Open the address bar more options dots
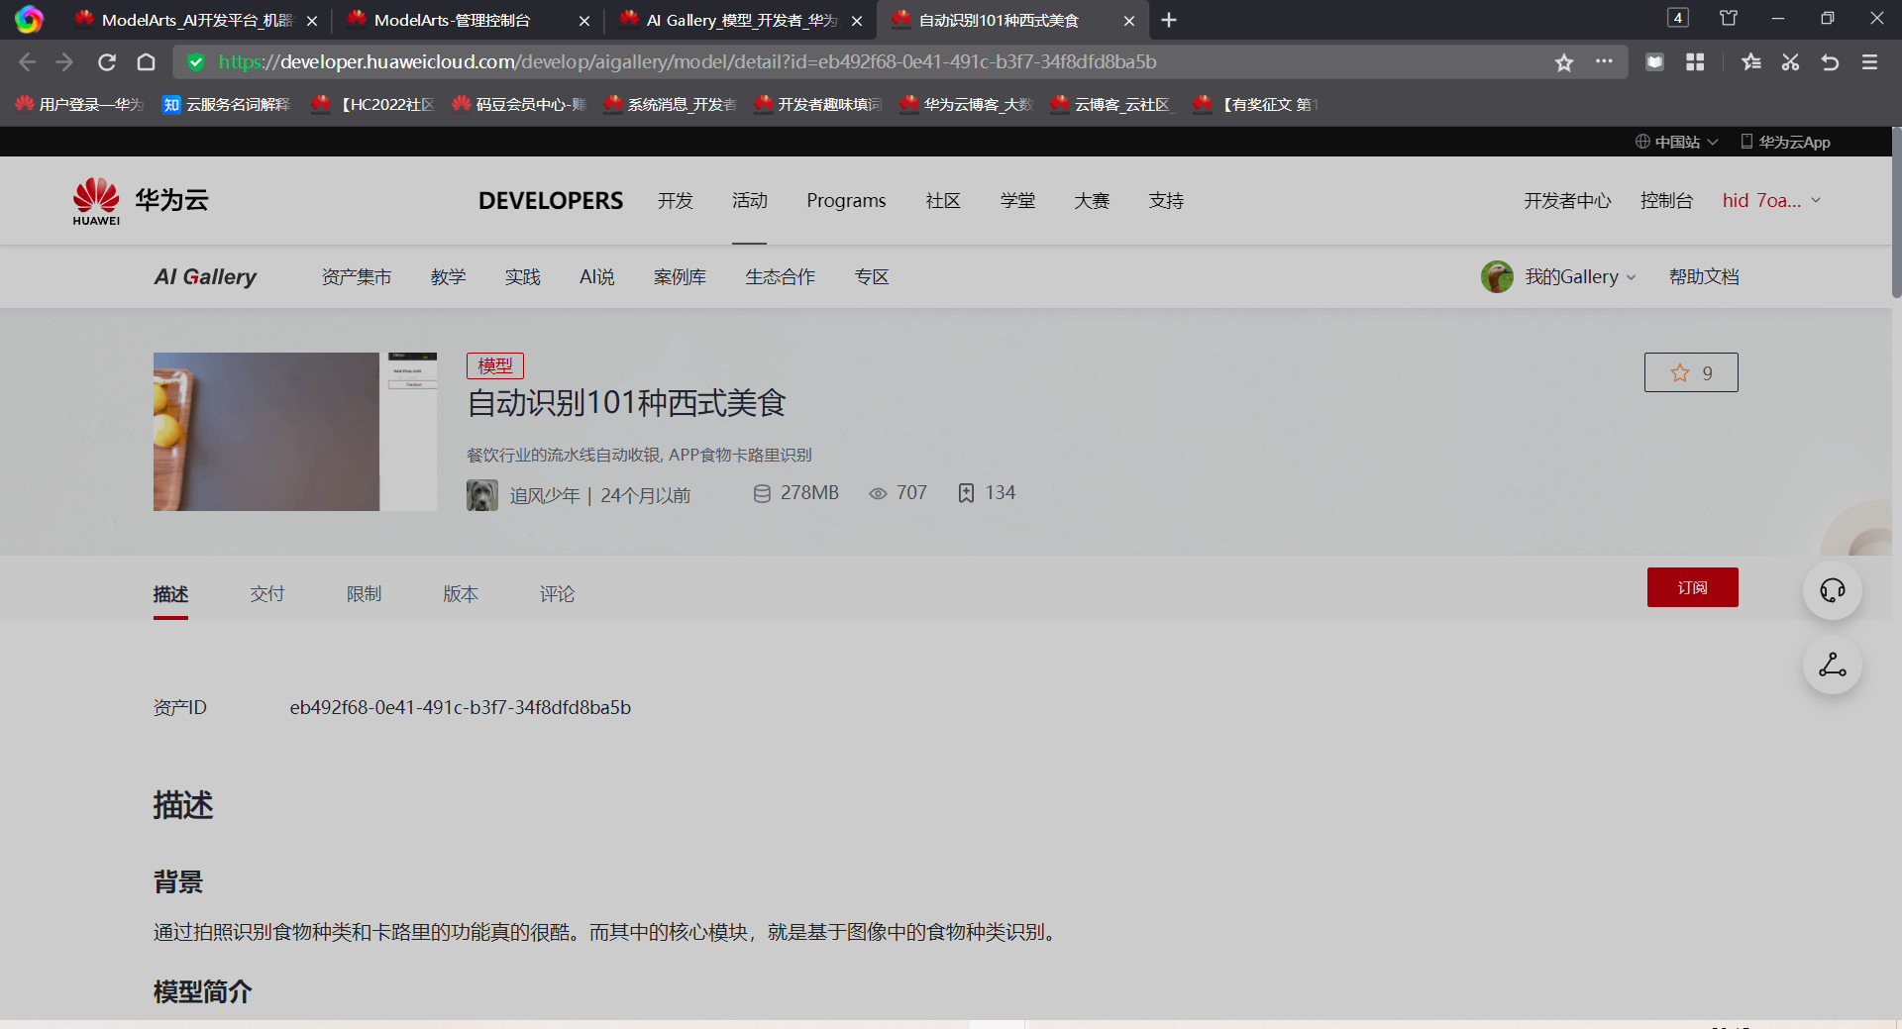The height and width of the screenshot is (1029, 1902). [x=1604, y=61]
